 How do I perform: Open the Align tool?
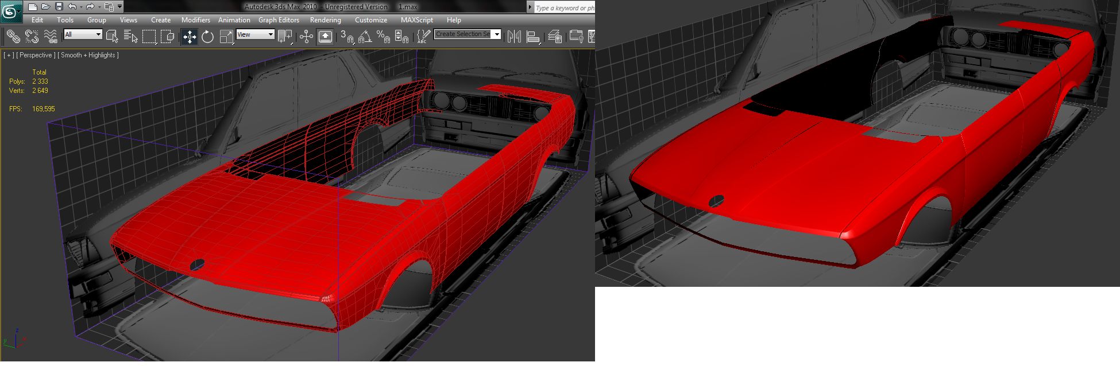tap(533, 37)
